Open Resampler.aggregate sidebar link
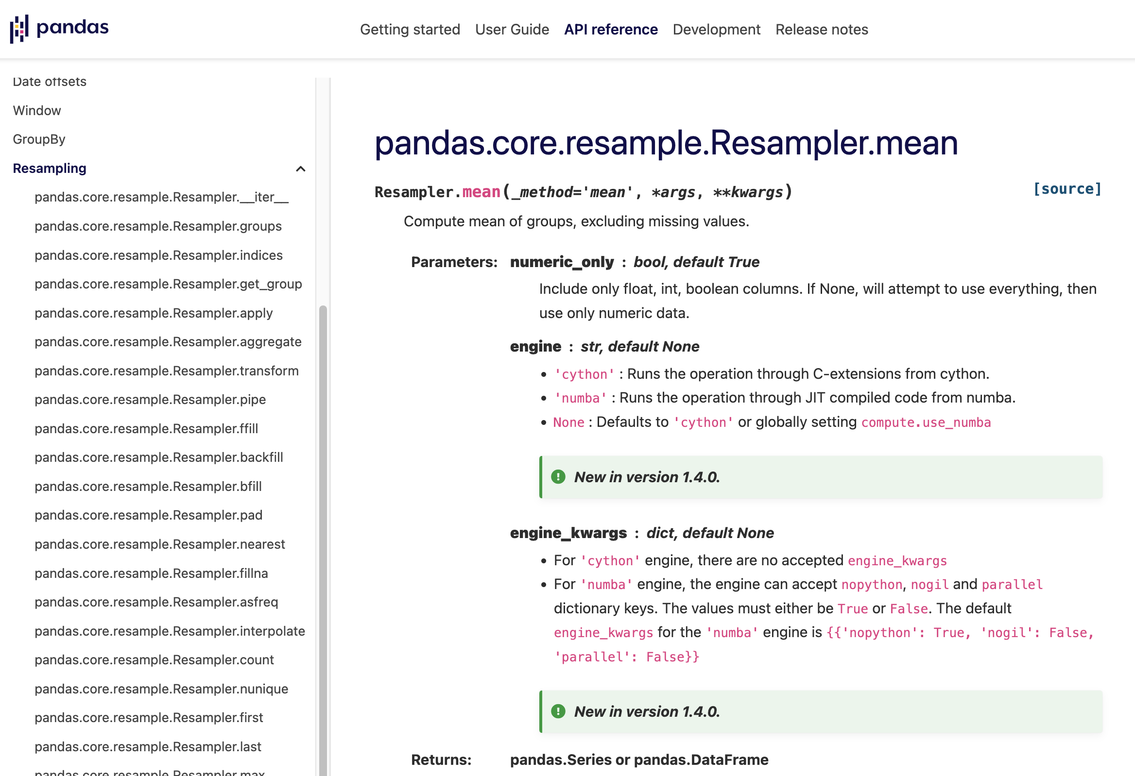The image size is (1135, 776). click(x=168, y=342)
